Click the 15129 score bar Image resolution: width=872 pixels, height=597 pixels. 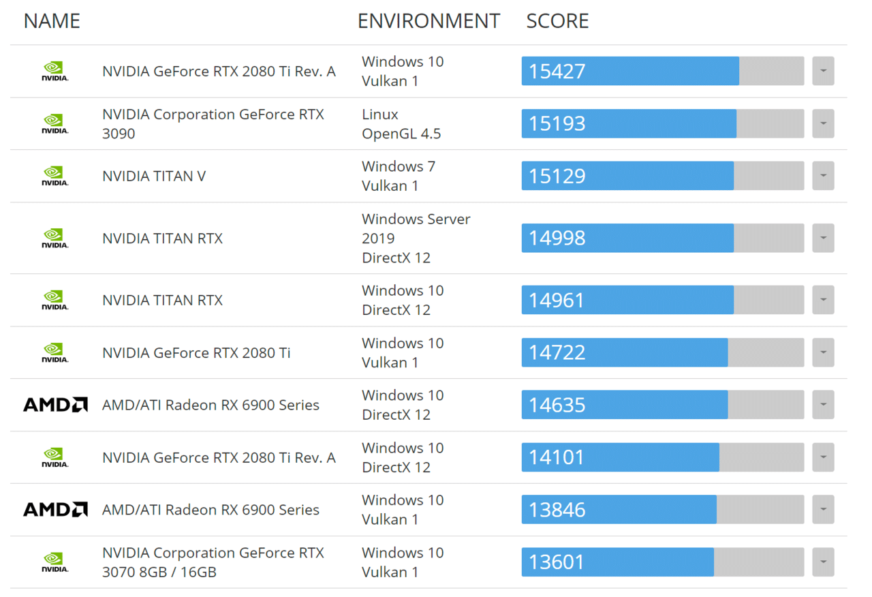click(663, 176)
